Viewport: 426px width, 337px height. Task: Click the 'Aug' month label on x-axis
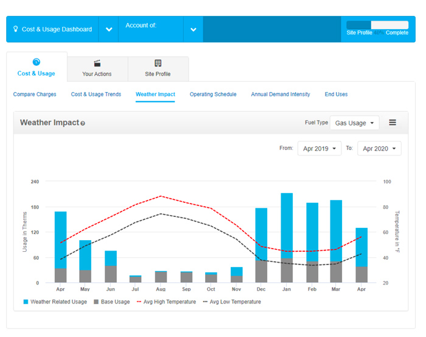coord(161,289)
